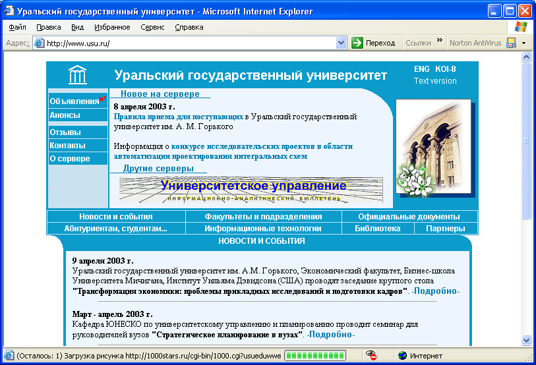The image size is (536, 365).
Task: Click the green Go arrow icon
Action: (357, 43)
